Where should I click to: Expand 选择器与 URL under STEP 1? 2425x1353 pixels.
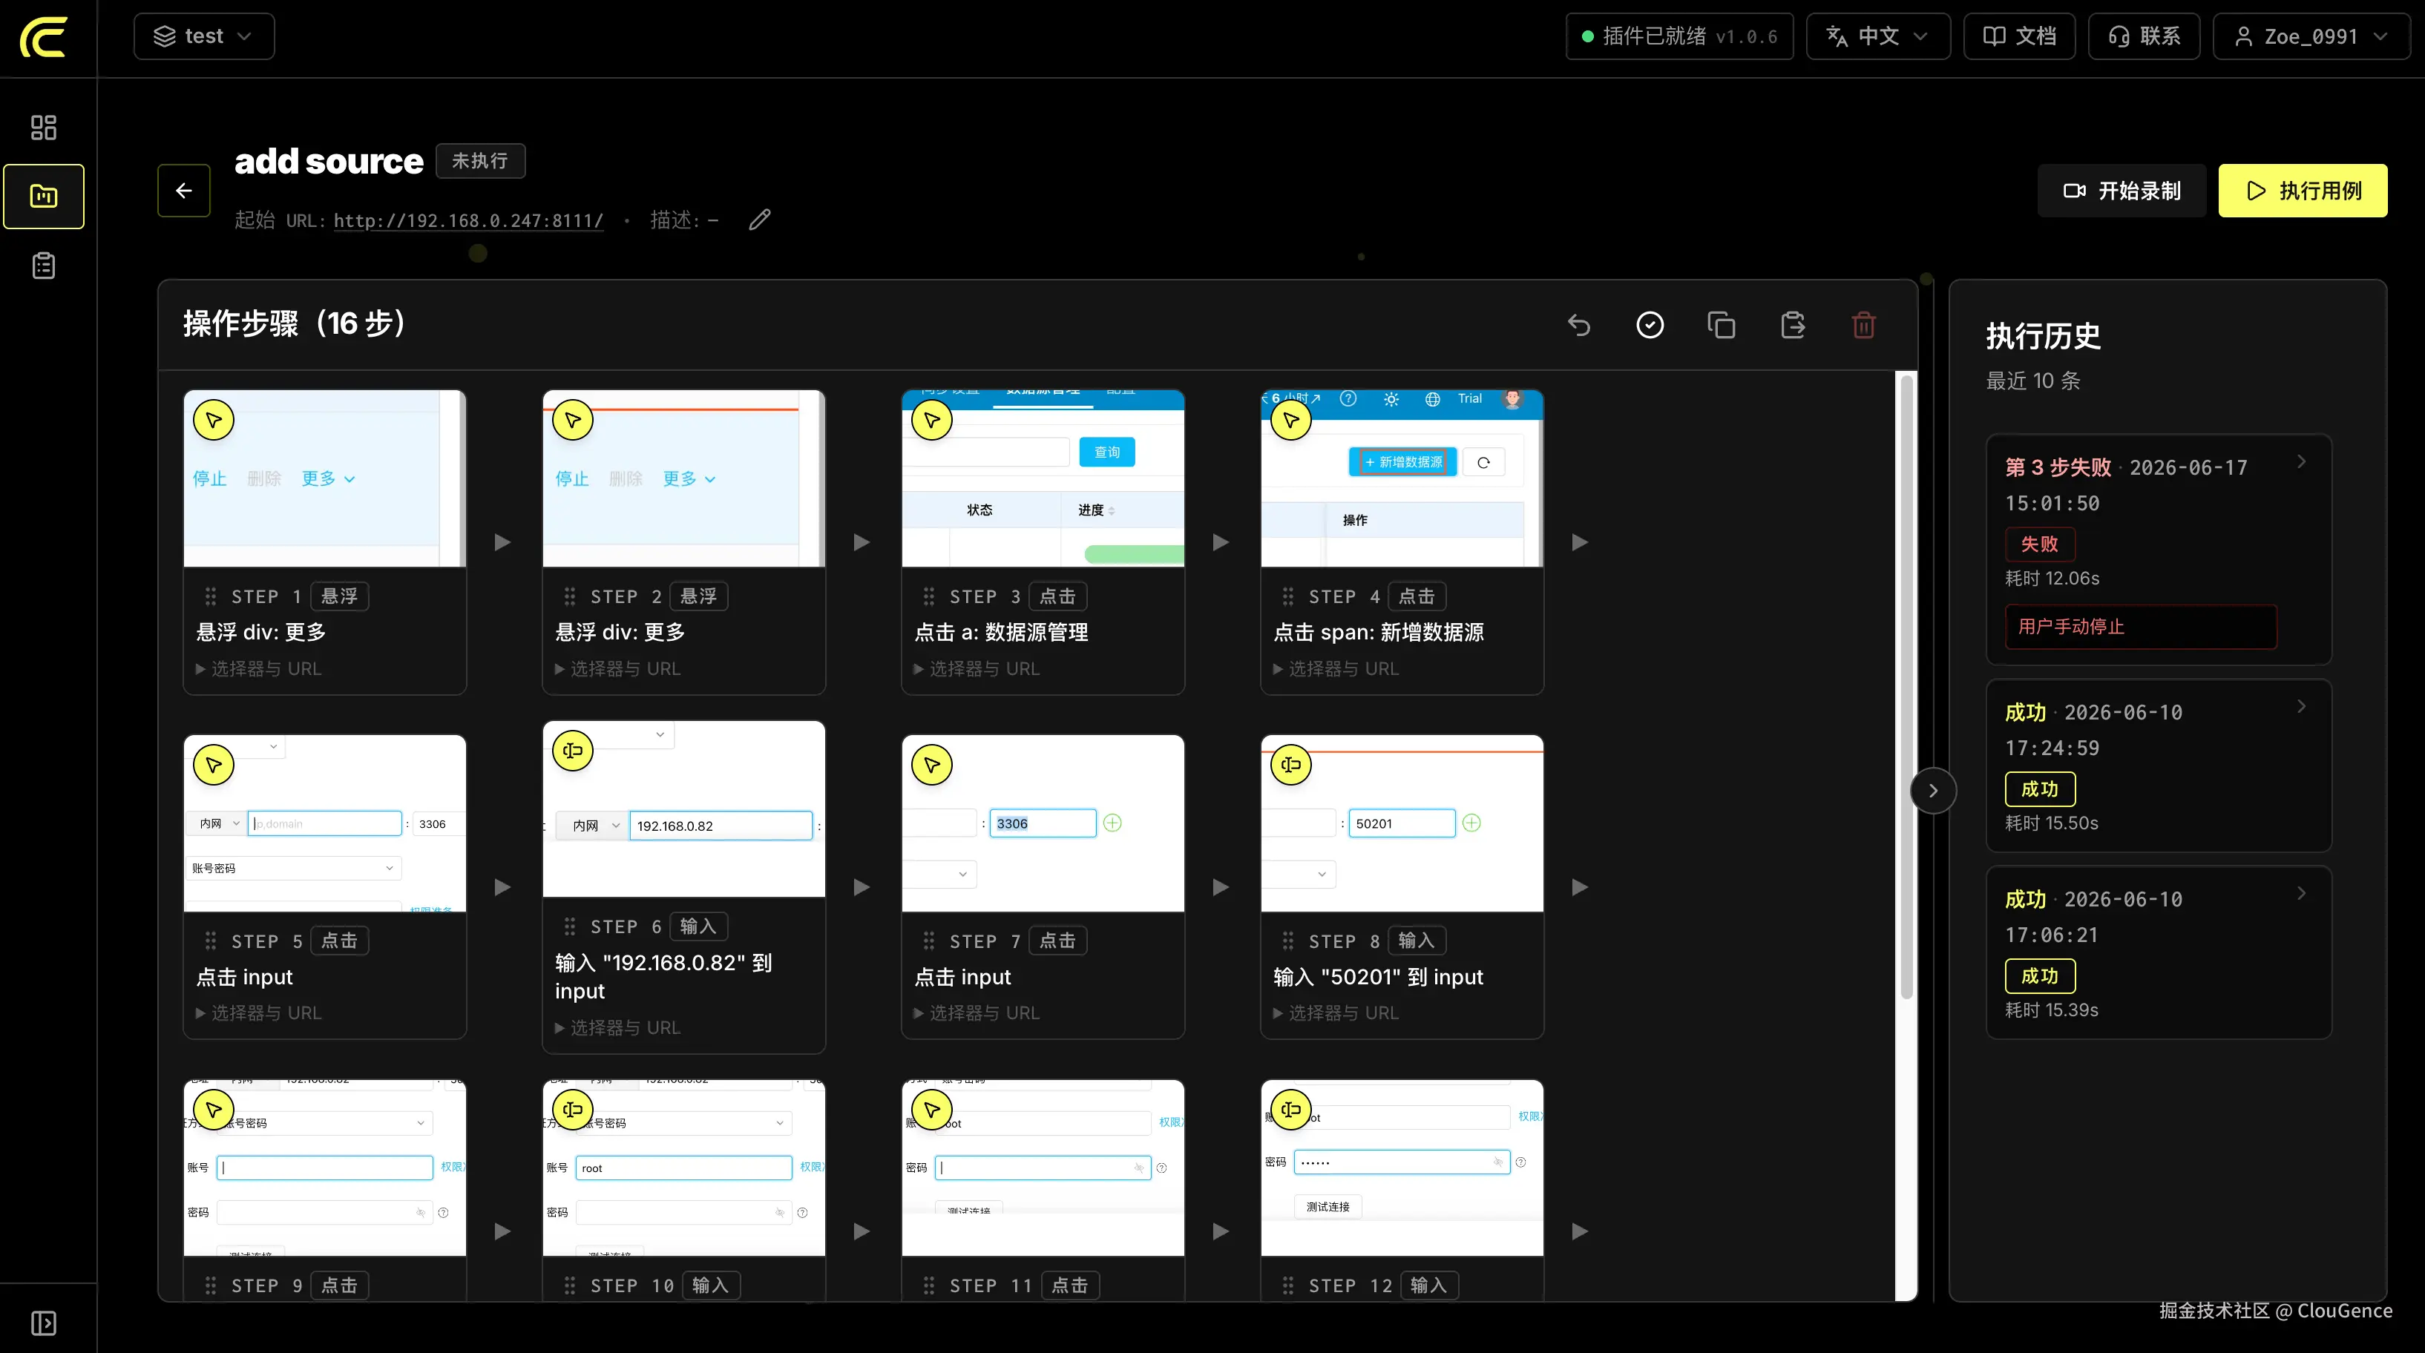click(258, 669)
